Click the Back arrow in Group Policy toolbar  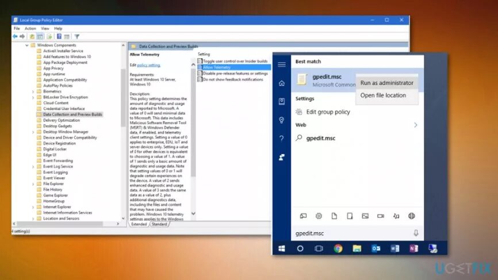(15, 36)
